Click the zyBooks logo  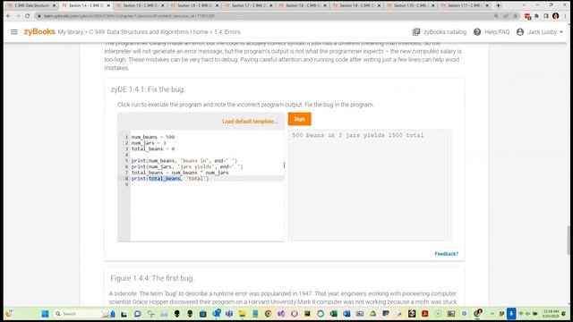[39, 32]
